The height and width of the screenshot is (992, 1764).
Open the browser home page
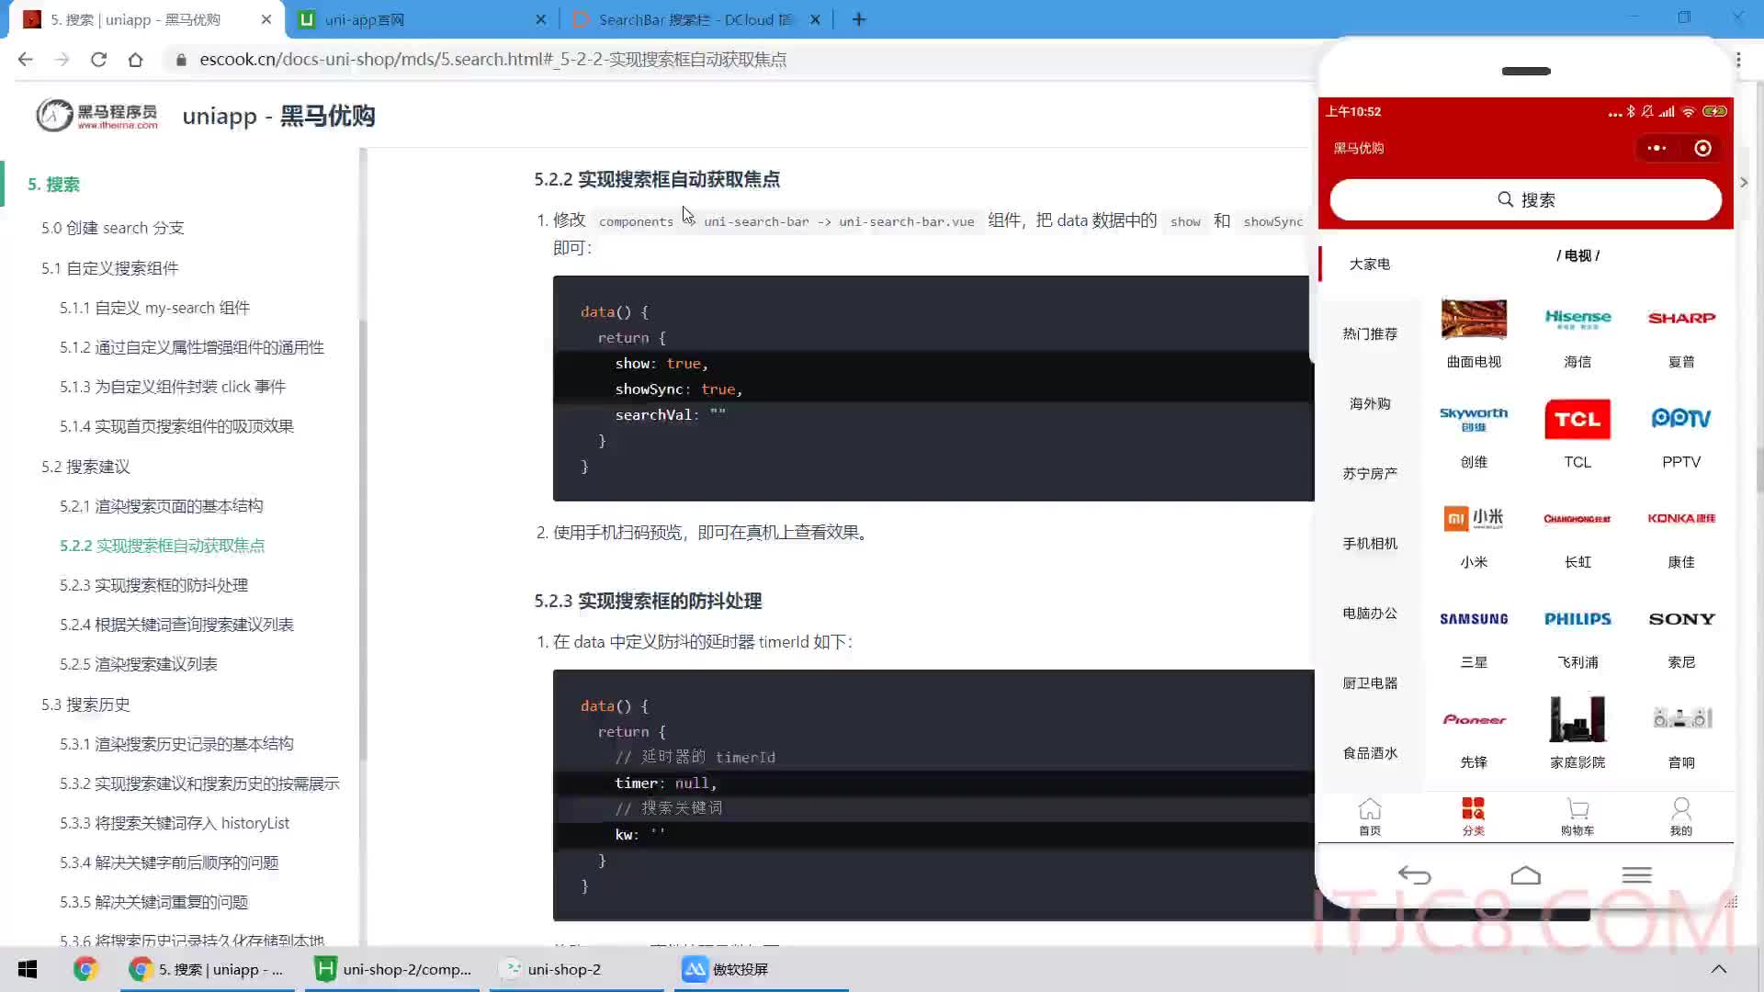(135, 60)
